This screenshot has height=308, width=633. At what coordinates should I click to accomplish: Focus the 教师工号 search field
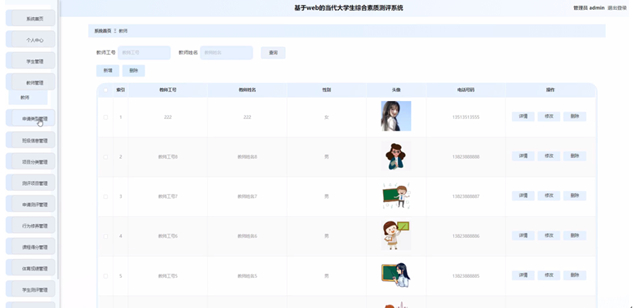(x=144, y=53)
